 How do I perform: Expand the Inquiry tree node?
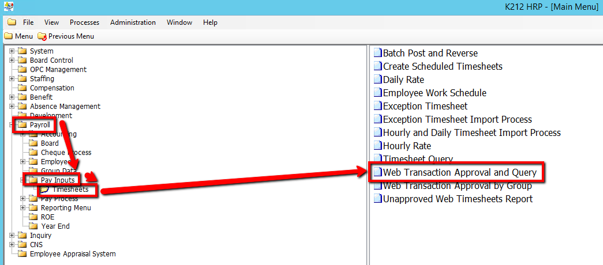(12, 236)
